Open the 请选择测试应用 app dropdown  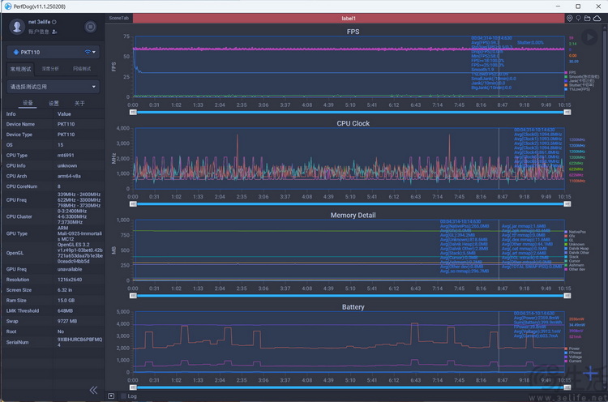[x=53, y=86]
